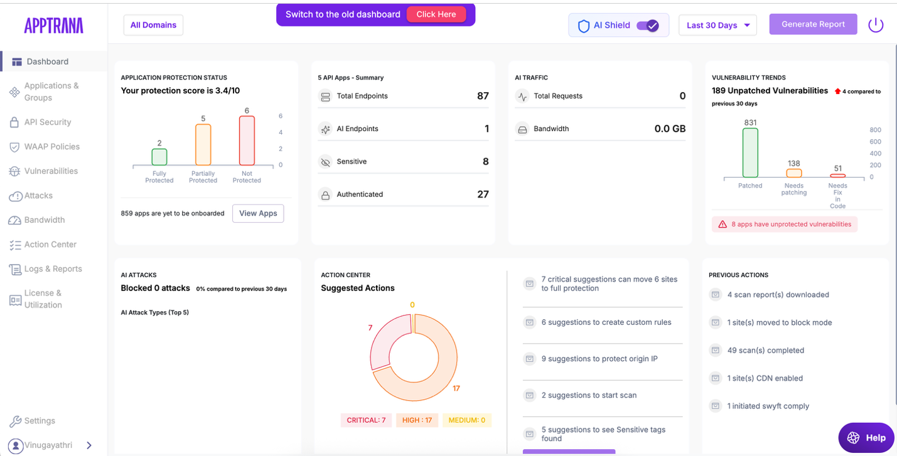Click the Attacks cloud alert icon

[x=15, y=196]
